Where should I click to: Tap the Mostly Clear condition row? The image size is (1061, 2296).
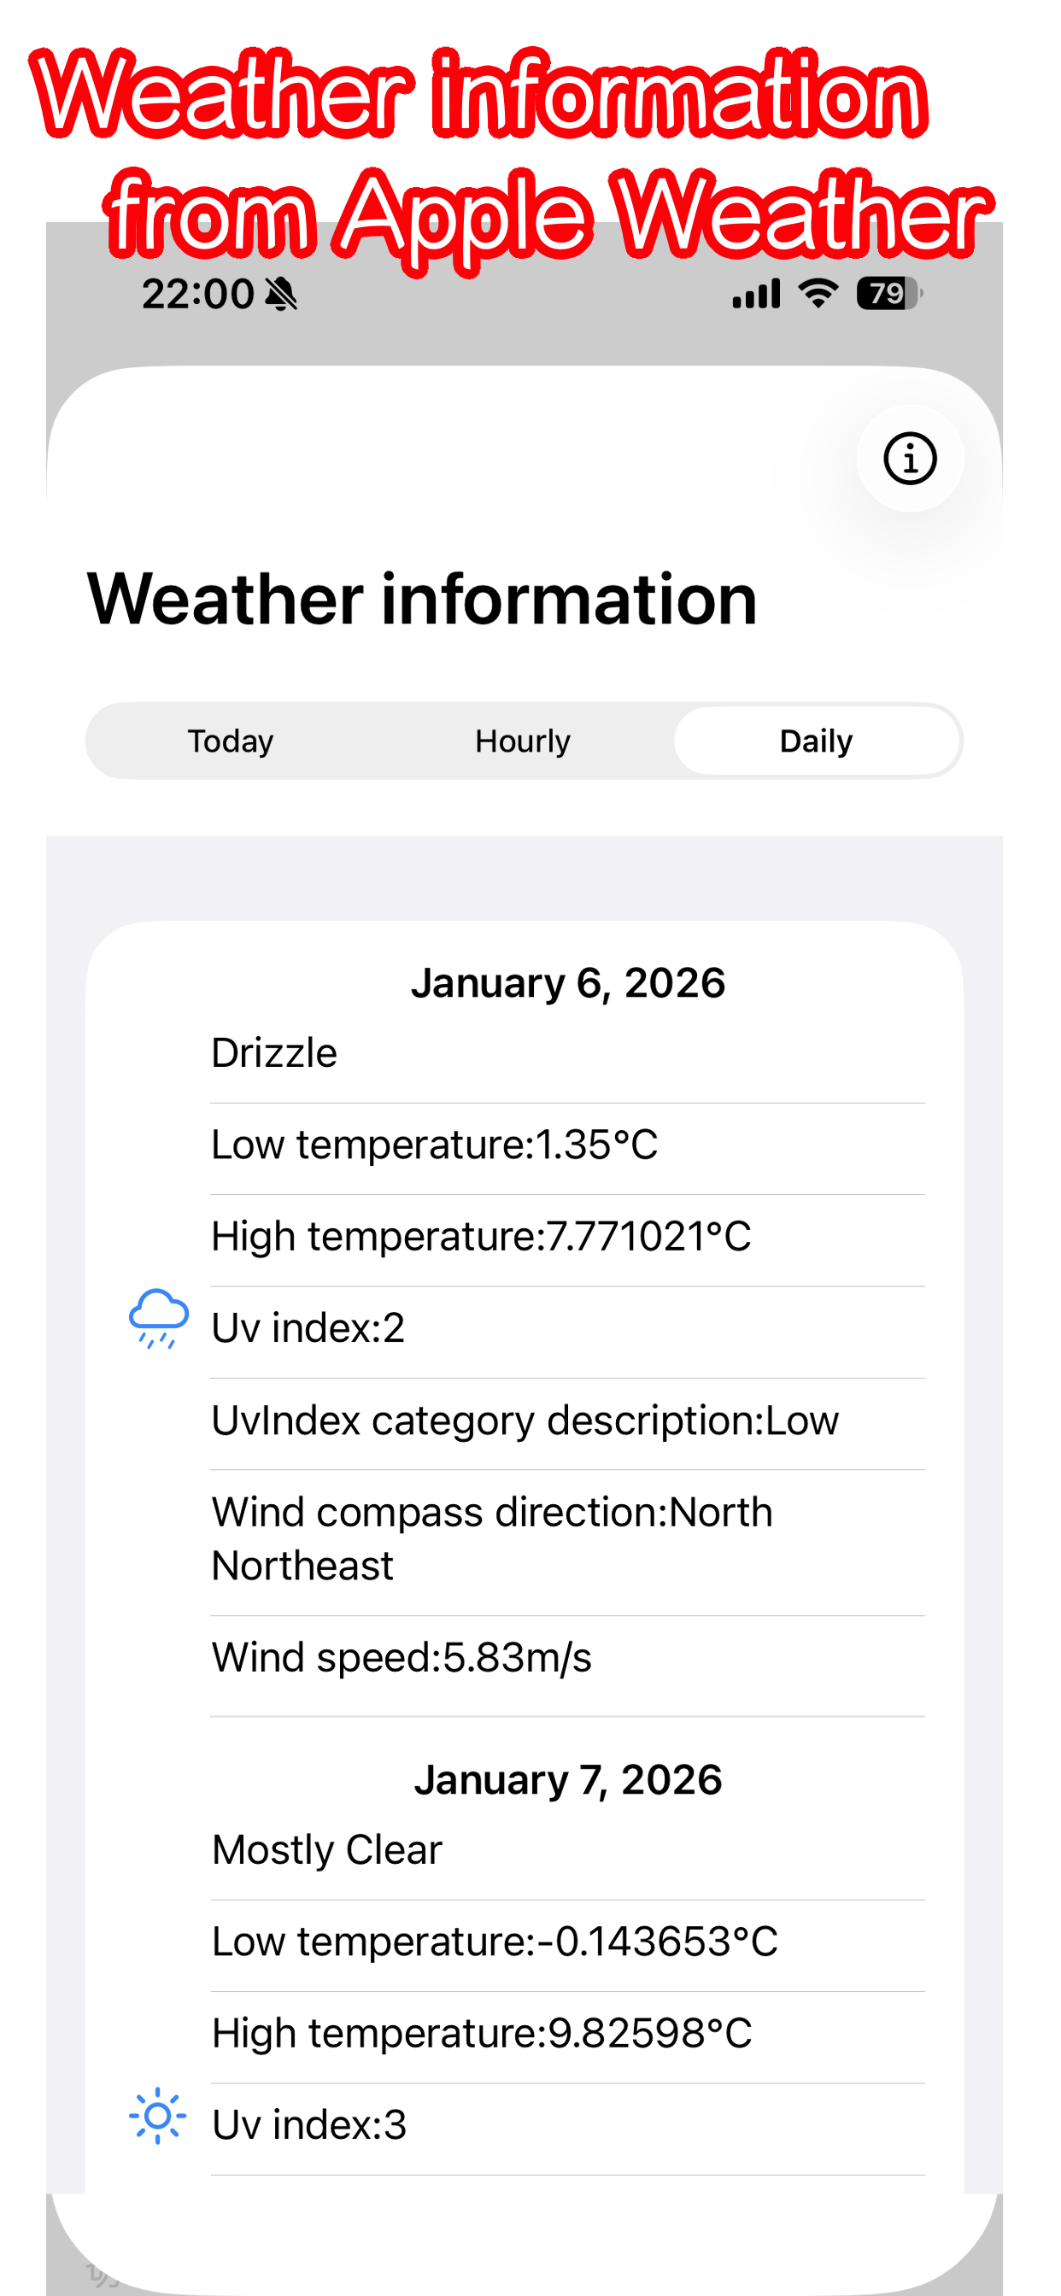(x=568, y=1850)
